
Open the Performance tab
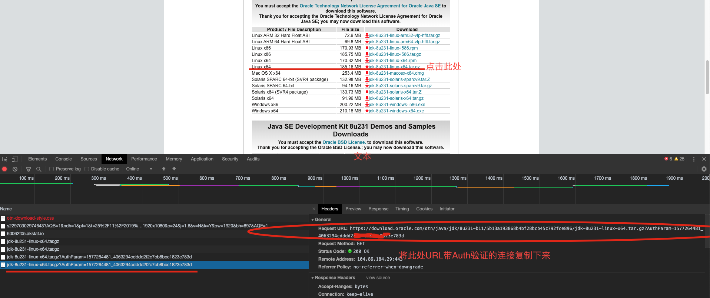(x=144, y=159)
